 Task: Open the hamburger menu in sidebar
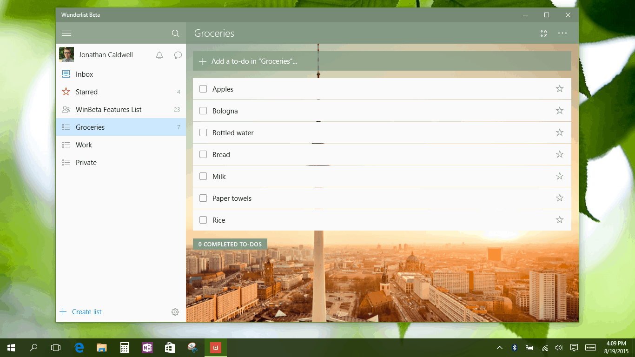[66, 33]
